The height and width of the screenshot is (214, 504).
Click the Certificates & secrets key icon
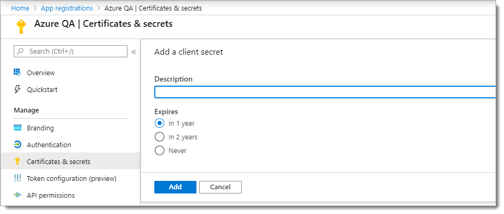tap(17, 161)
